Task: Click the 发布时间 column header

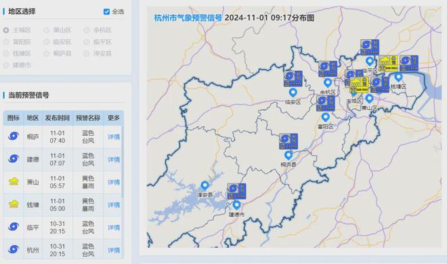Action: 58,118
